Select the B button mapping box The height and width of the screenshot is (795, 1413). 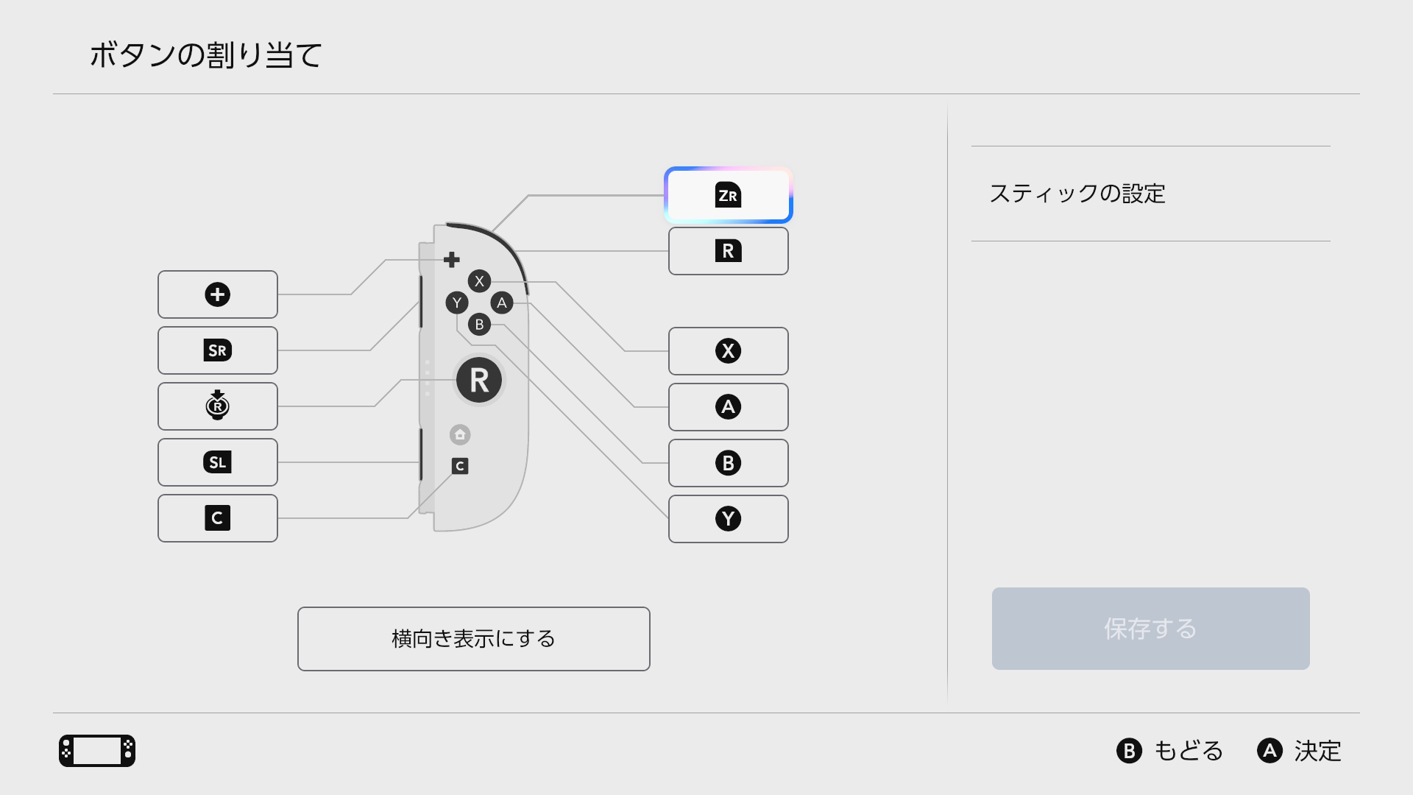[x=729, y=463]
